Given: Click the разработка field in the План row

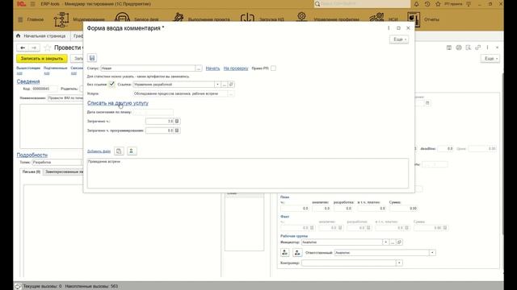Looking at the screenshot, I should 343,209.
